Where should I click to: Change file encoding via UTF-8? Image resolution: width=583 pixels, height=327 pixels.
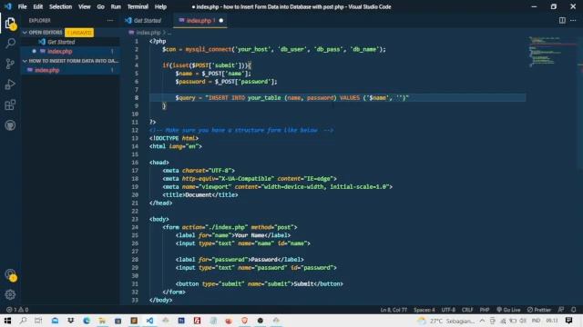click(x=448, y=310)
